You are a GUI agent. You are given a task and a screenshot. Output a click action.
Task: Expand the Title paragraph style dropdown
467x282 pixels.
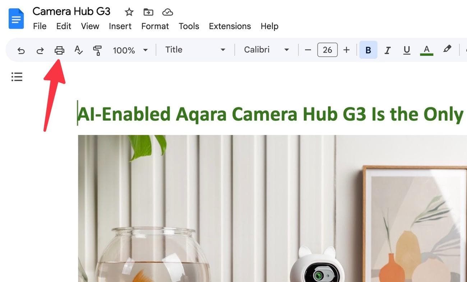tap(195, 50)
